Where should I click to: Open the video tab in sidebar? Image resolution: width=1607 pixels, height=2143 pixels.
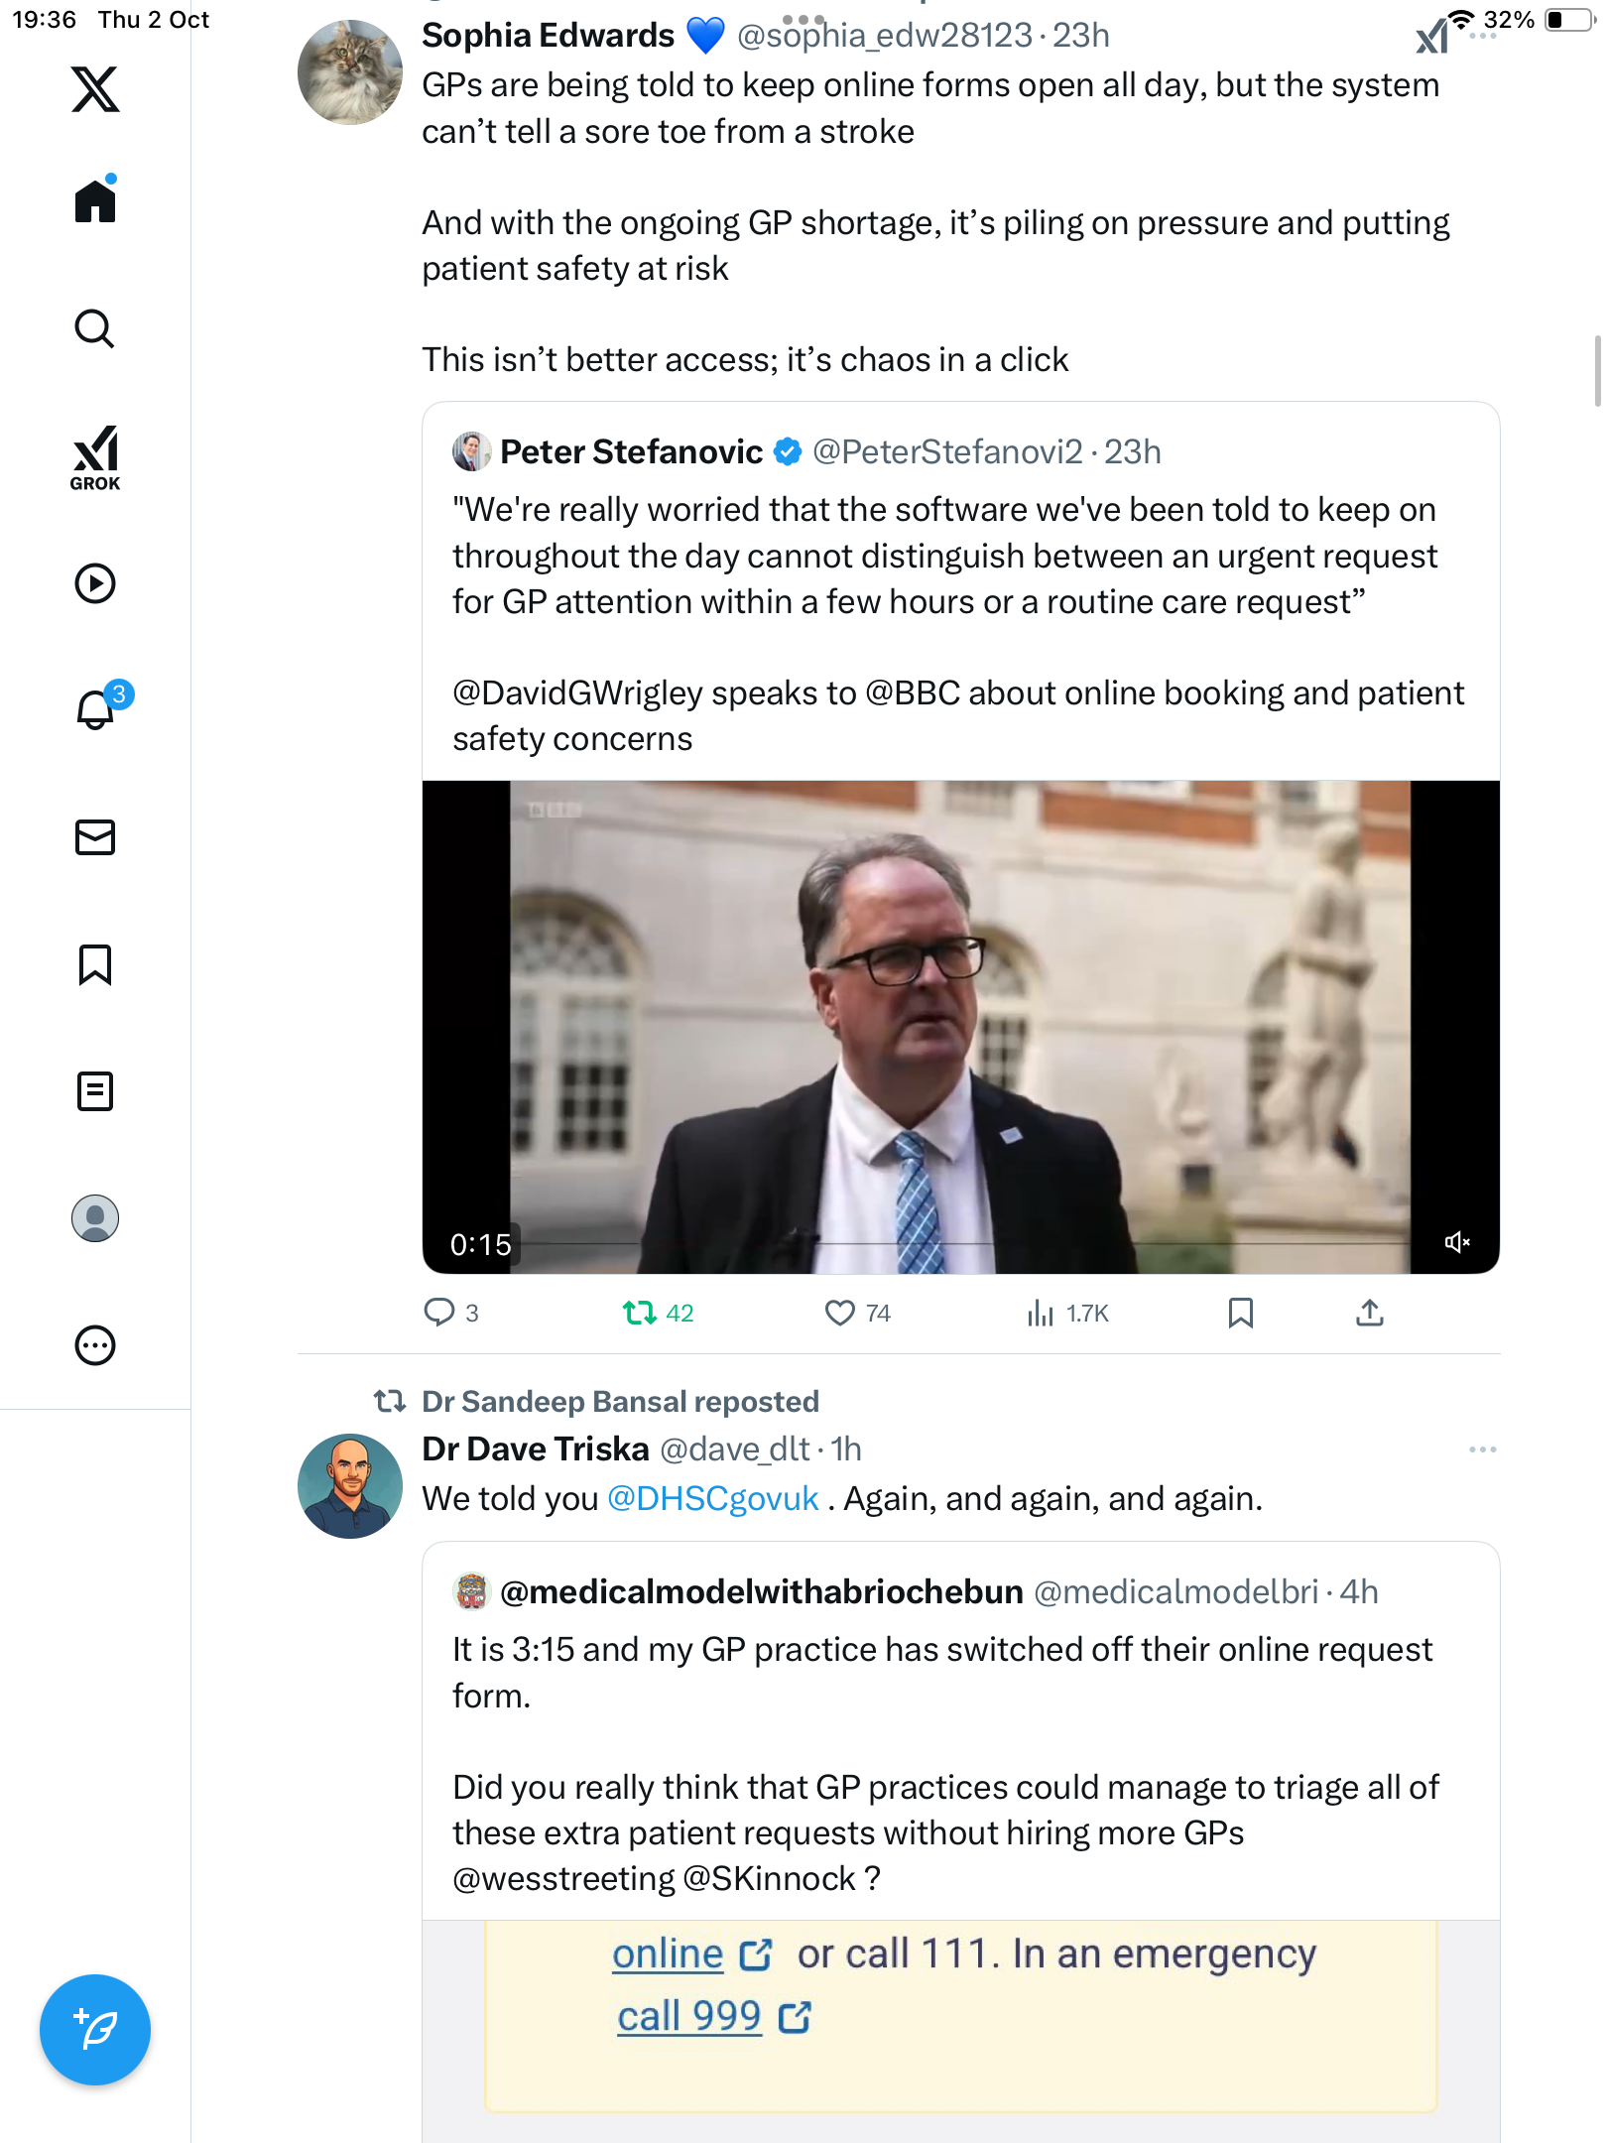[95, 583]
